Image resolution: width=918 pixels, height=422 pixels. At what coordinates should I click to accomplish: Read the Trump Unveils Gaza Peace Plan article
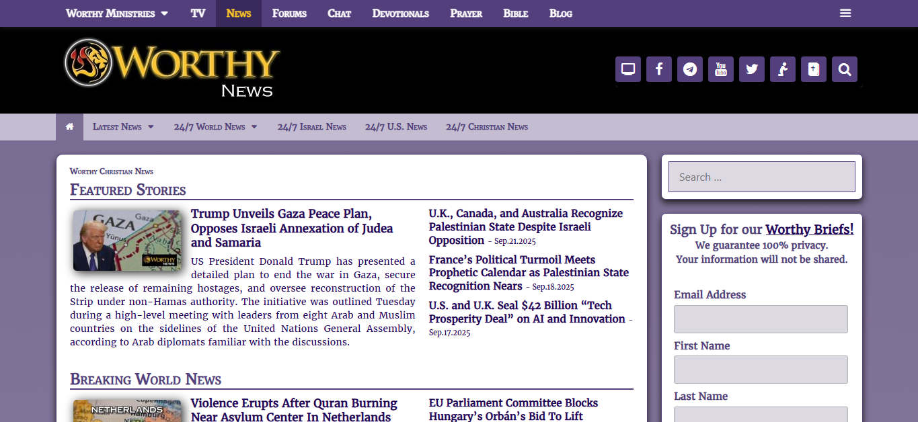[292, 228]
